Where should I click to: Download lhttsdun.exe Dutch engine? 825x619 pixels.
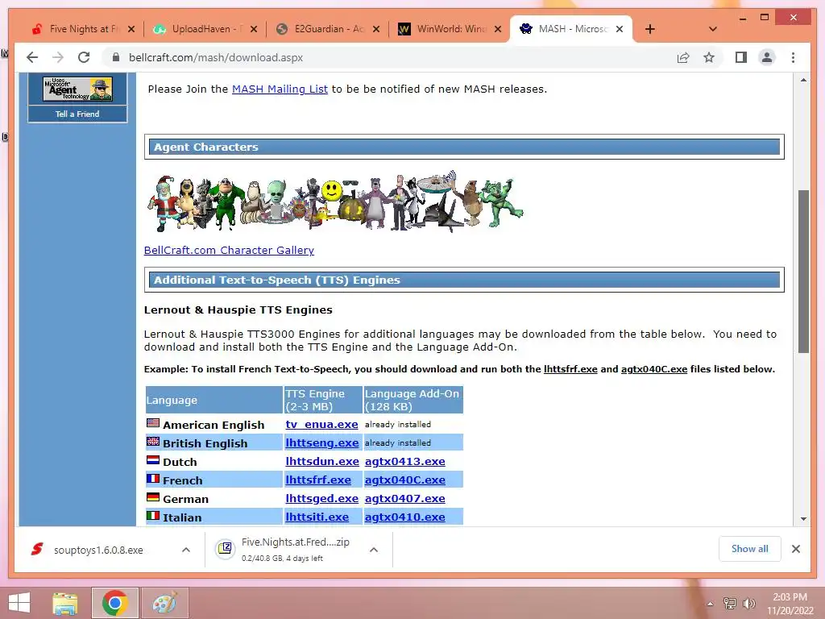click(322, 461)
